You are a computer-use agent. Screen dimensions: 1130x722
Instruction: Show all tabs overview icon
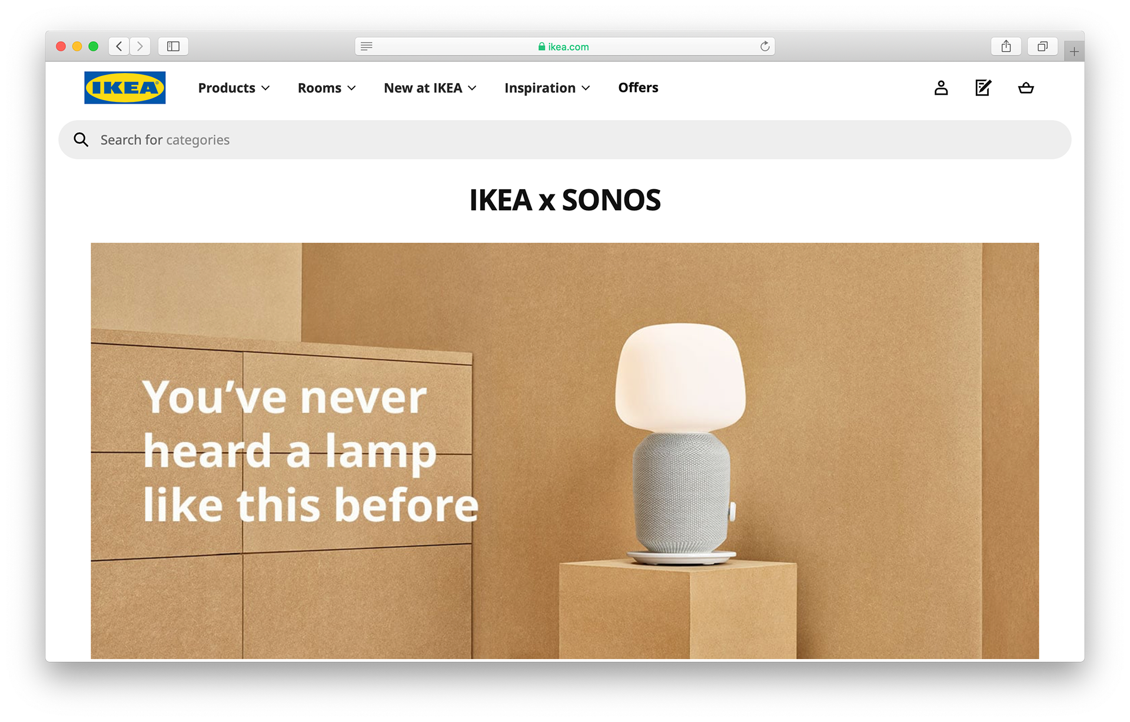(1042, 46)
